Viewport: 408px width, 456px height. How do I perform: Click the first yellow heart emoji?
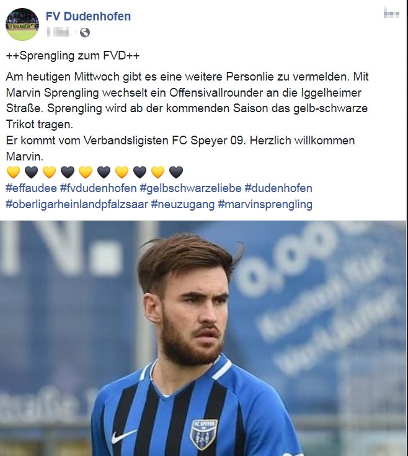point(14,172)
